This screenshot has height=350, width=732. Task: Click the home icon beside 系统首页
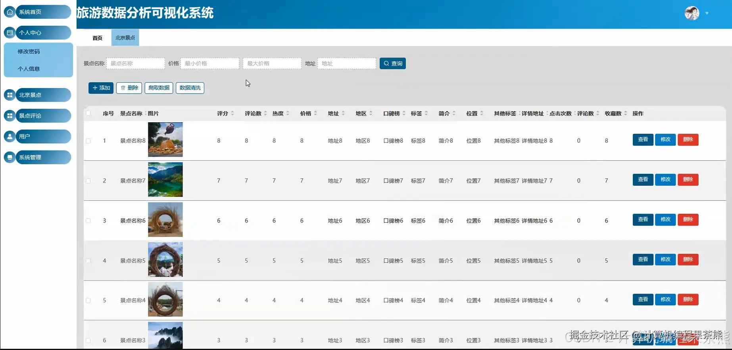click(10, 12)
